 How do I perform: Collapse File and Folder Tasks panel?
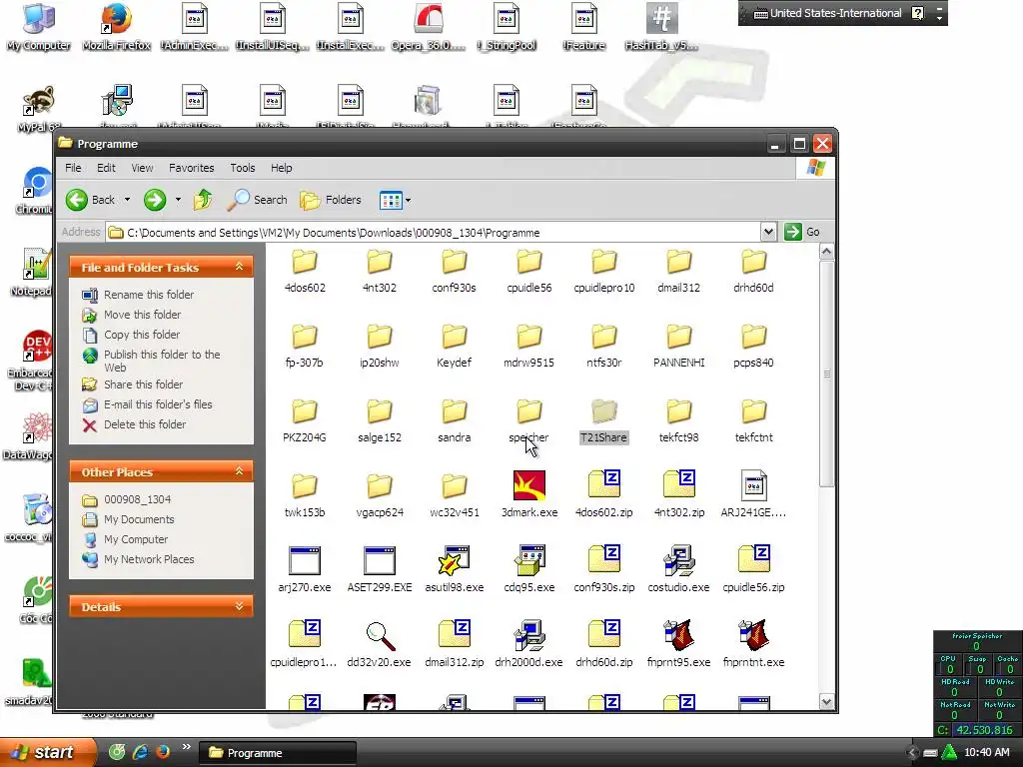[x=240, y=267]
